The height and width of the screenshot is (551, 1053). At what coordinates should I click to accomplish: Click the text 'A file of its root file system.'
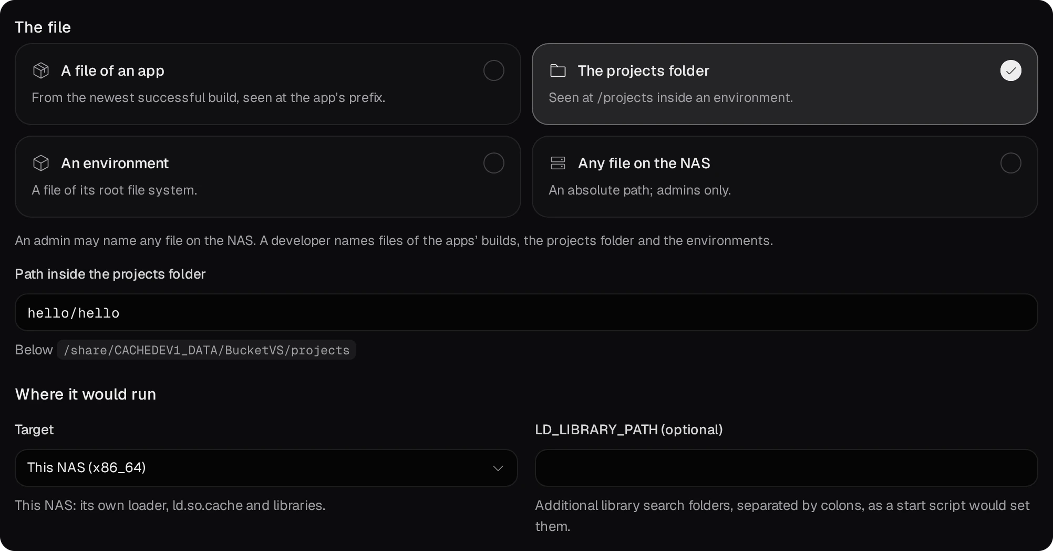[115, 190]
